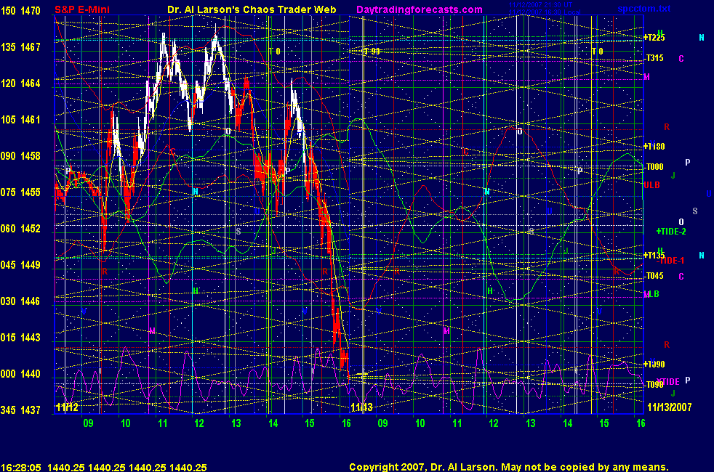
Task: Select the '135 1467' price axis label
Action: [x=20, y=46]
